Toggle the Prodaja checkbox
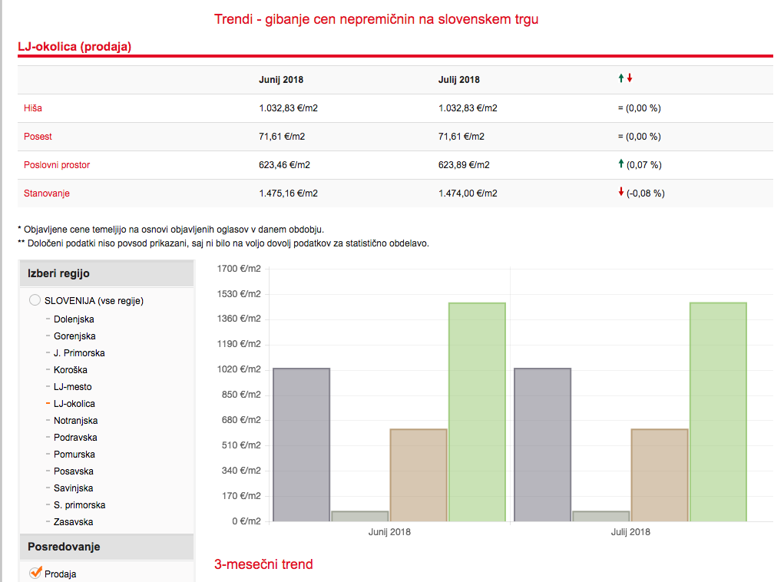This screenshot has width=784, height=582. 35,573
